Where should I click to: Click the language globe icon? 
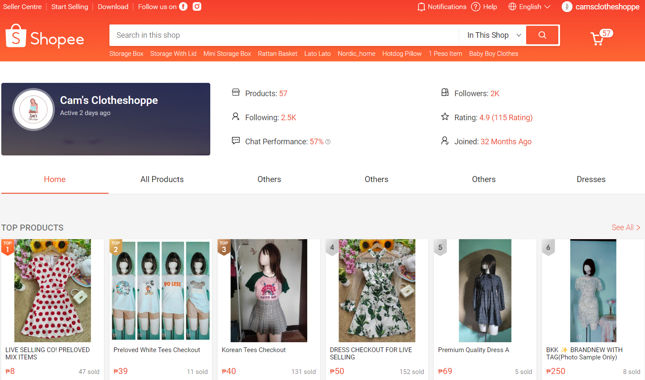(512, 7)
